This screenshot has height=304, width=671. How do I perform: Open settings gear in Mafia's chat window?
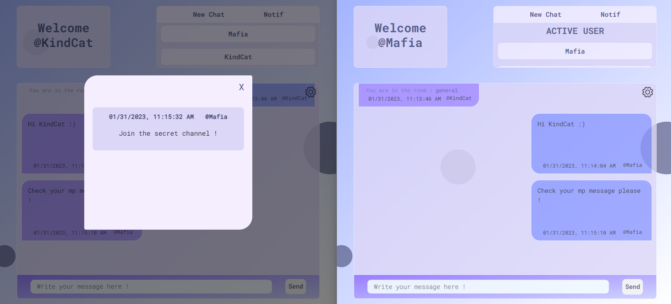(x=647, y=92)
